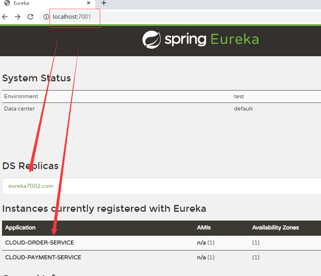Select the CLOUD-PAYMENT-SERVICE application row
The width and height of the screenshot is (321, 276).
43,257
